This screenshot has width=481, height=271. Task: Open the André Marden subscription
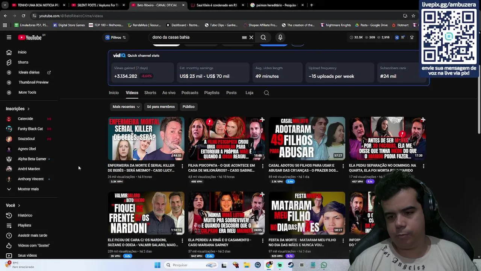pyautogui.click(x=29, y=169)
